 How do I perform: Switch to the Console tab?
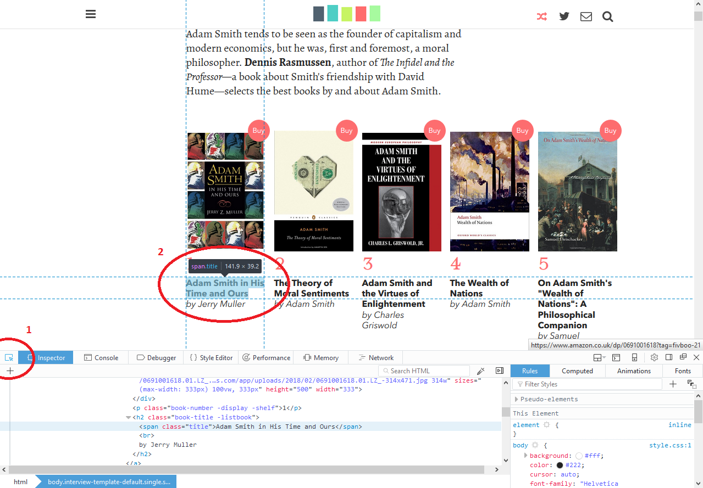tap(101, 357)
